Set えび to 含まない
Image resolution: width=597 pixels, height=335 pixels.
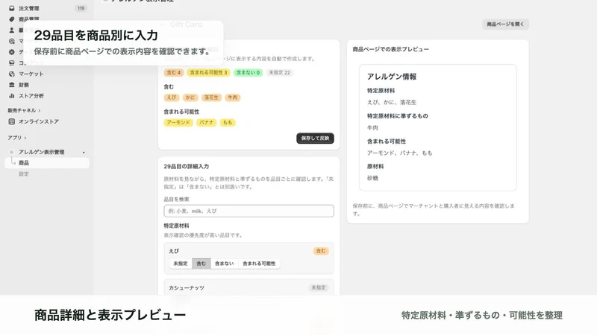click(x=225, y=264)
